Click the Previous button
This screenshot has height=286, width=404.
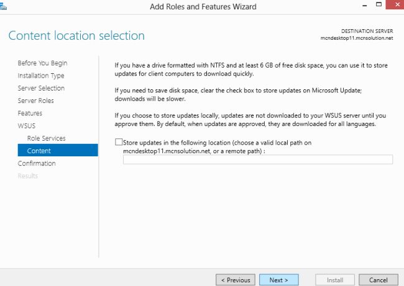click(236, 280)
